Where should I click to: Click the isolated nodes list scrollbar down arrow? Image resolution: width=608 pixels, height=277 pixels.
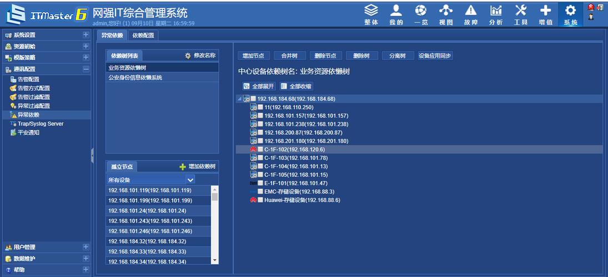point(215,260)
